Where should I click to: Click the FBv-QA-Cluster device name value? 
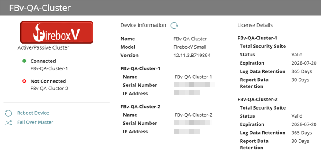[190, 38]
